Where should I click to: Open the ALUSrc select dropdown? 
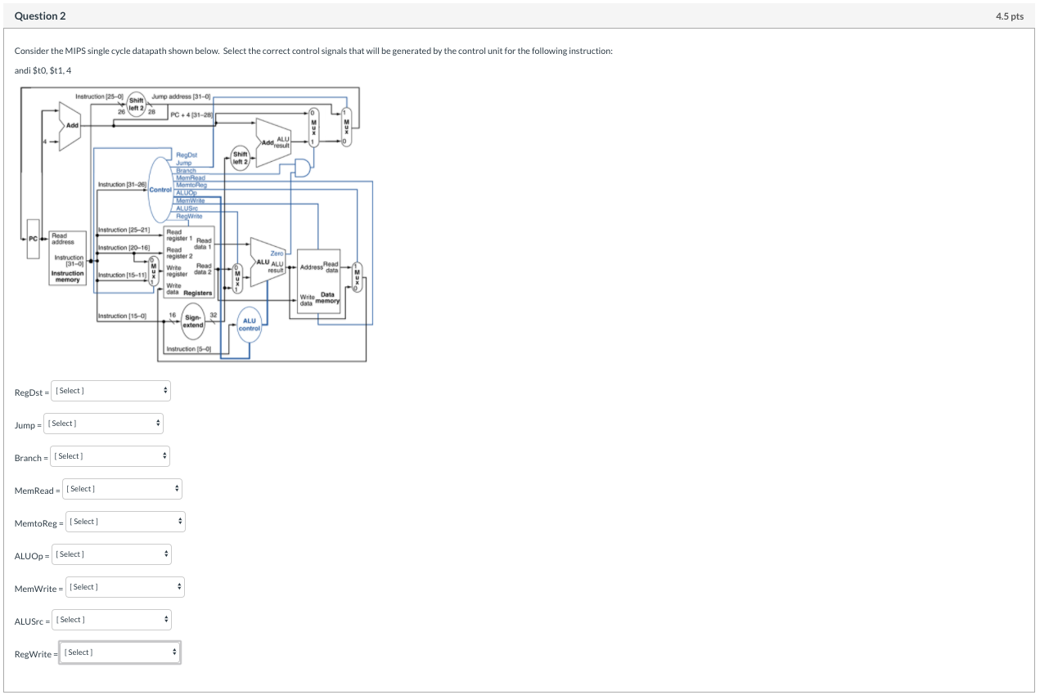pyautogui.click(x=111, y=619)
